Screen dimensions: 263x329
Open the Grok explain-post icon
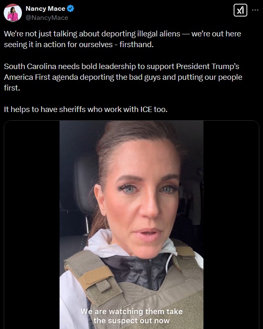tap(240, 10)
